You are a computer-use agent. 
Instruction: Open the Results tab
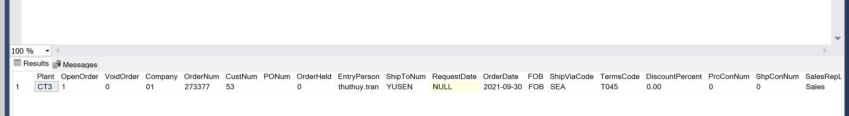[32, 63]
